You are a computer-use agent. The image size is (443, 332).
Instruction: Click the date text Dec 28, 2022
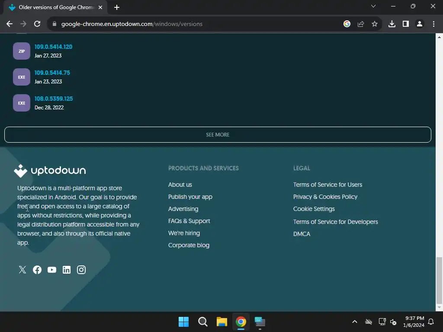[x=49, y=108]
